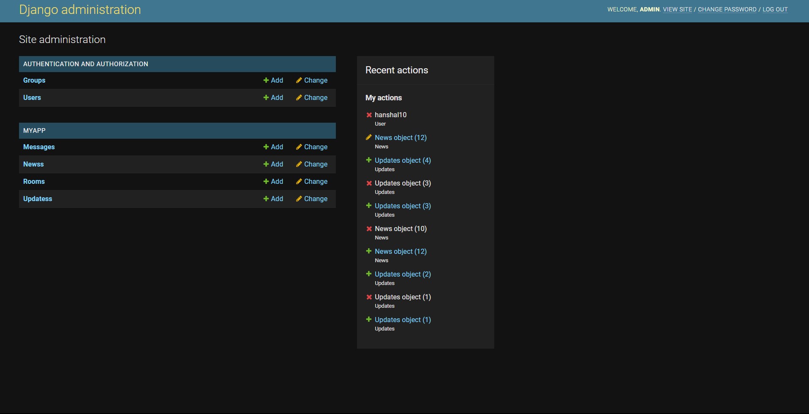
Task: Click the deleted News object (10) entry
Action: (x=400, y=229)
